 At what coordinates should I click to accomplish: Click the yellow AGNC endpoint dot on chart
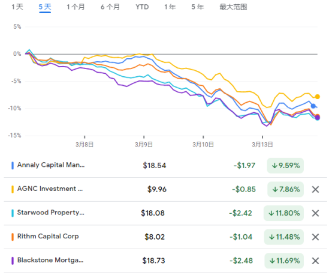click(317, 97)
